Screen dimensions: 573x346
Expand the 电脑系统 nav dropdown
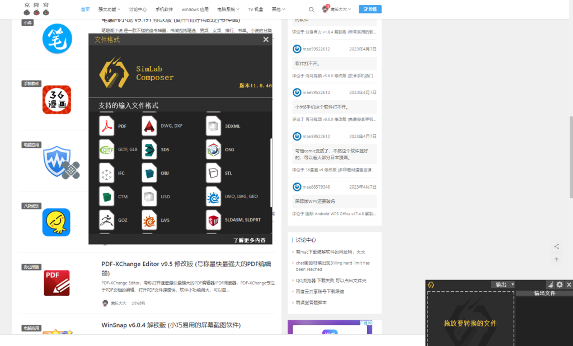coord(228,9)
